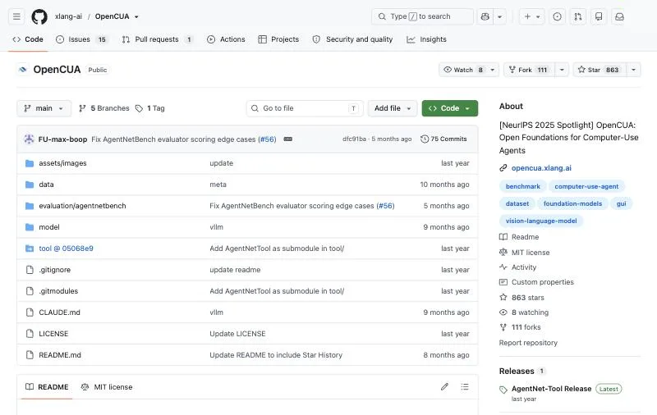Viewport: 657px width, 415px height.
Task: Open the repositories icon in the header
Action: (599, 16)
